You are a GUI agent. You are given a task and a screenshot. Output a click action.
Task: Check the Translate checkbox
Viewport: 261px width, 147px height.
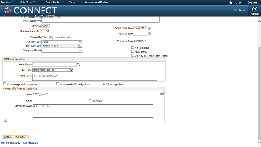(90, 101)
